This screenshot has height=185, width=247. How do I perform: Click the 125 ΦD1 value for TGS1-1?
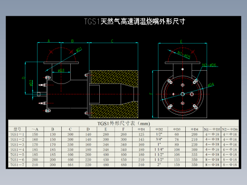141,134
